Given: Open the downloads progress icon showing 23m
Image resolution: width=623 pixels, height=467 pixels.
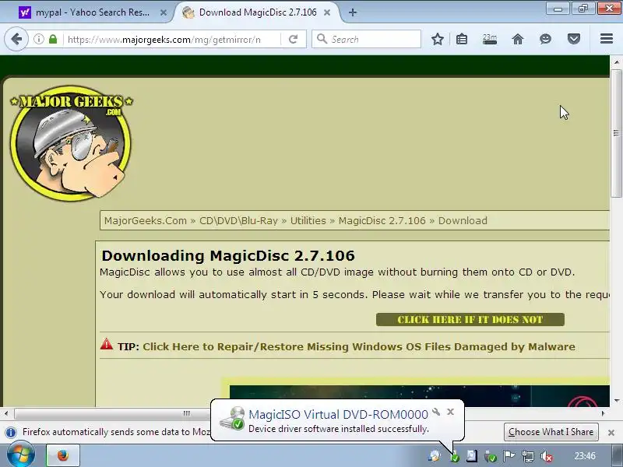Looking at the screenshot, I should point(490,40).
